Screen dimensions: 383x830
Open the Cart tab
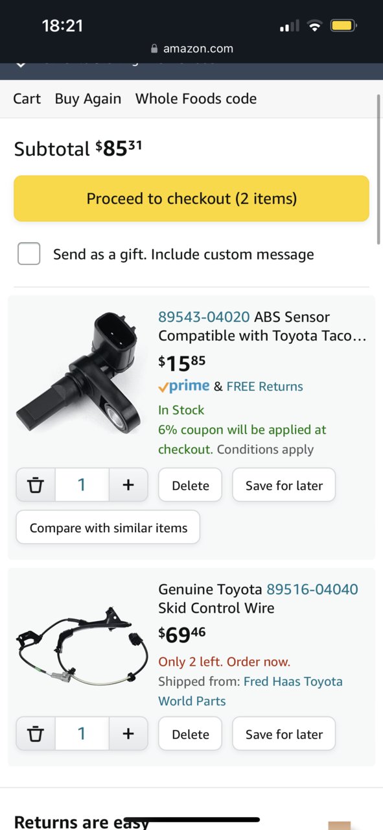27,99
